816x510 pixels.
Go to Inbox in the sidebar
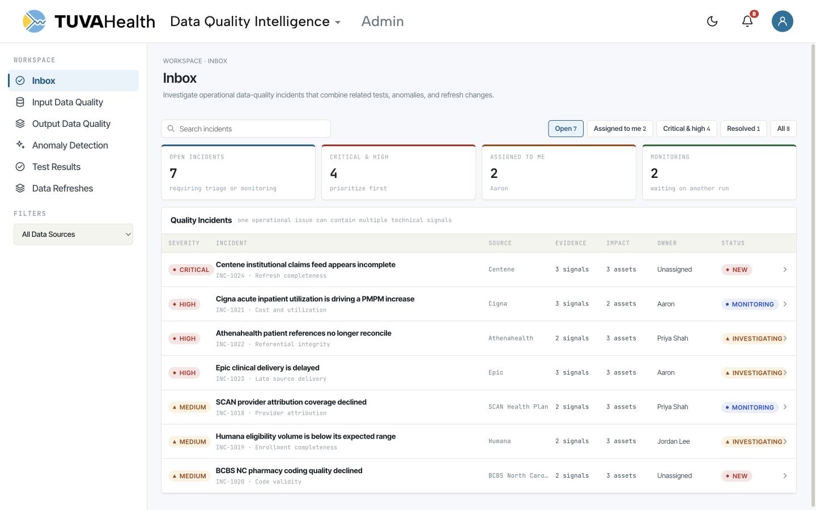74,80
